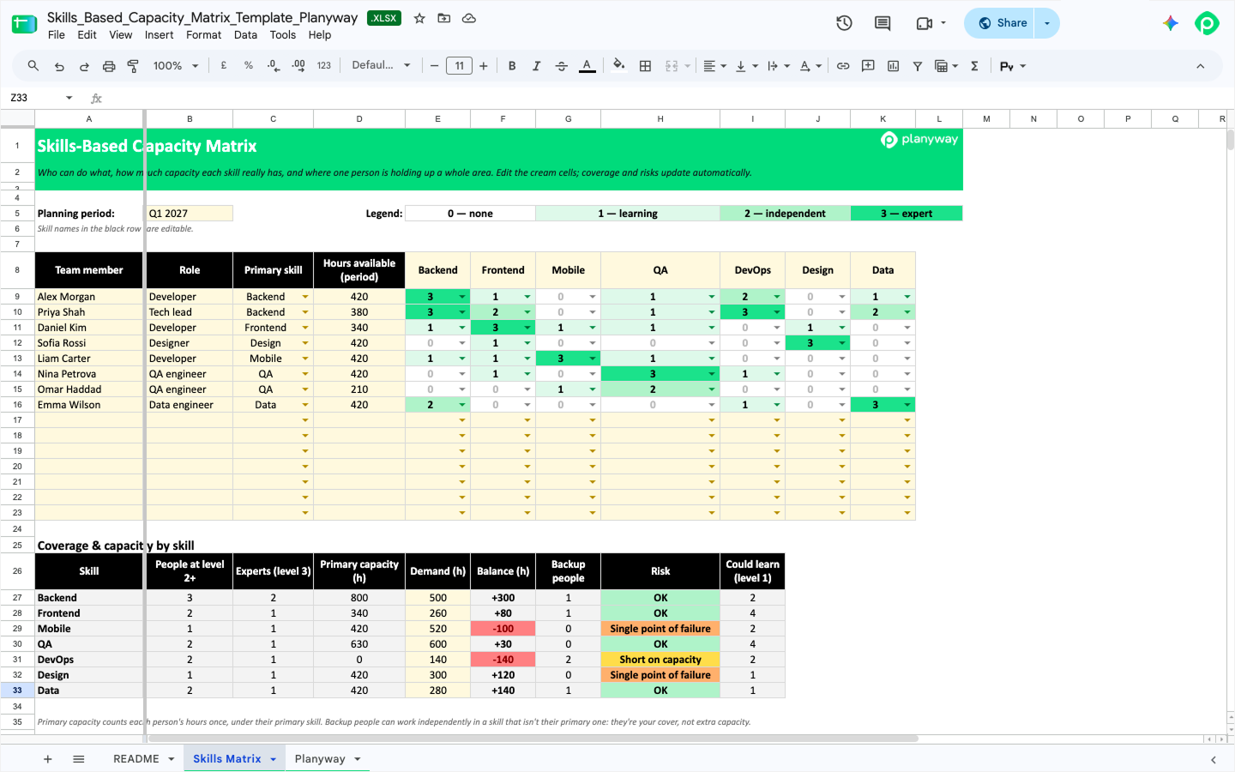1235x772 pixels.
Task: Insert a chart
Action: (893, 66)
